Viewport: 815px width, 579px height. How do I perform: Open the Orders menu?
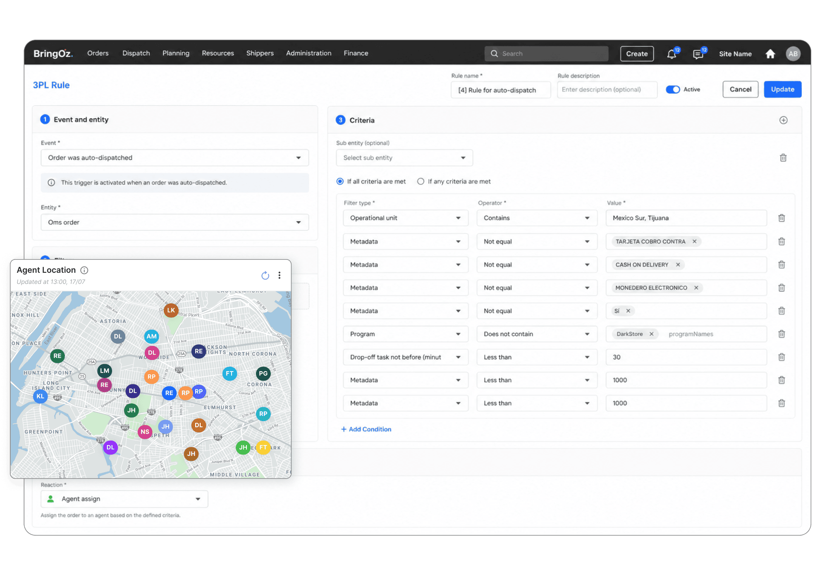click(x=98, y=53)
